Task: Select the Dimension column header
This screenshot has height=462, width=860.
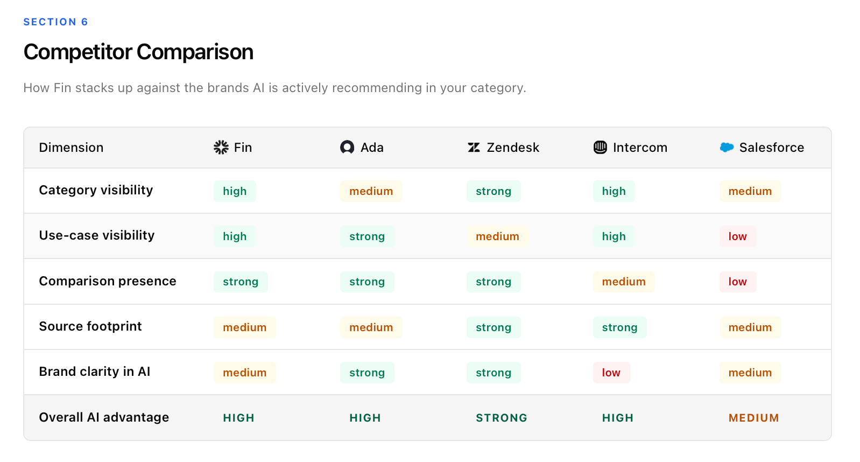Action: [71, 148]
